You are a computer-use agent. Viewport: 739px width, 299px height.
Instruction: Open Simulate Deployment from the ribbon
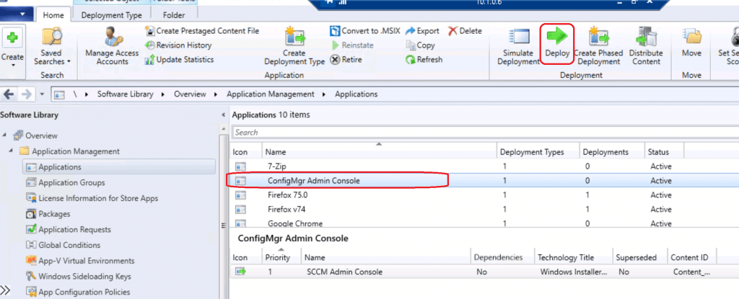[518, 47]
